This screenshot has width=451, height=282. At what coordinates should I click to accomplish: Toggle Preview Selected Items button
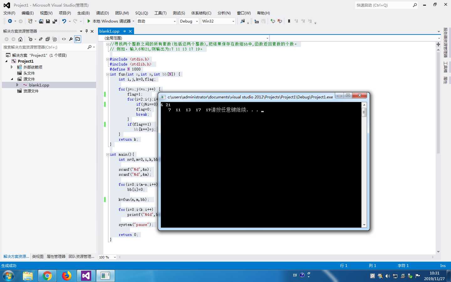(x=78, y=39)
